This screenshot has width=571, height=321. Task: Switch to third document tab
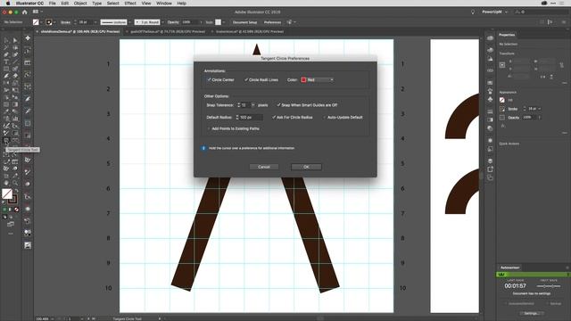click(x=250, y=32)
